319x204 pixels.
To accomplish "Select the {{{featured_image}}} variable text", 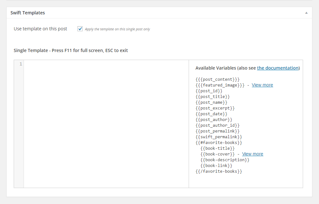I will click(x=220, y=85).
